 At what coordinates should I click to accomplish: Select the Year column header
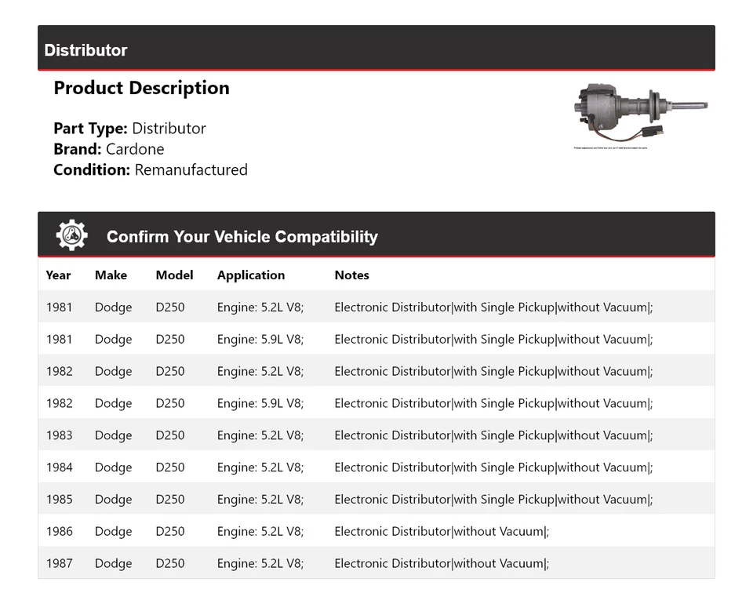[x=58, y=275]
